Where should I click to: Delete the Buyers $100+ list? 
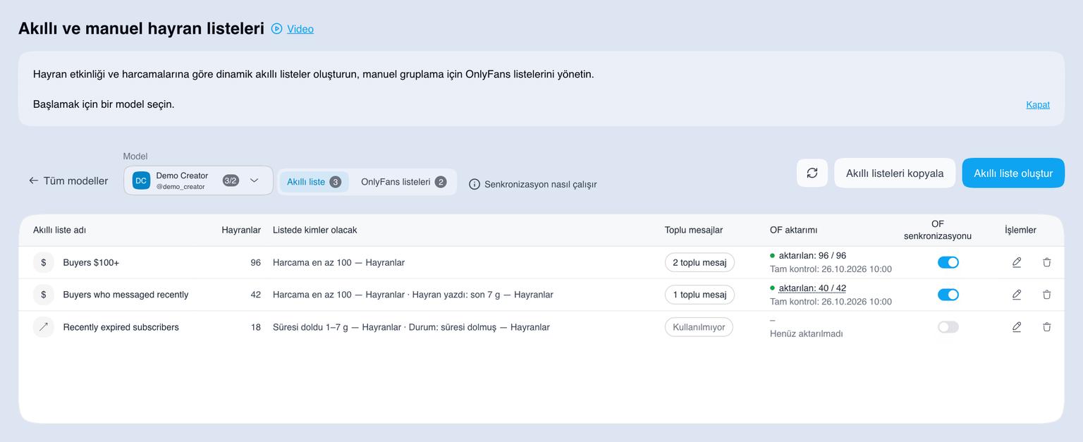[1047, 262]
